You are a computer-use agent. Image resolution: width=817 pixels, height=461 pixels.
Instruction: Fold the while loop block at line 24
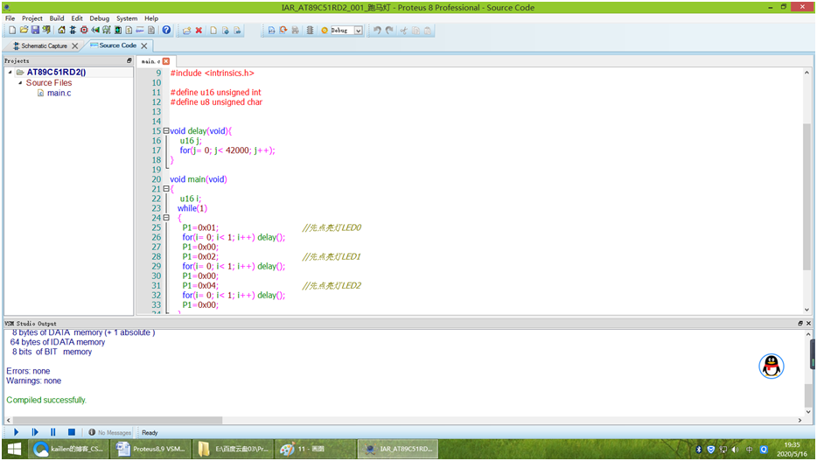click(x=165, y=218)
